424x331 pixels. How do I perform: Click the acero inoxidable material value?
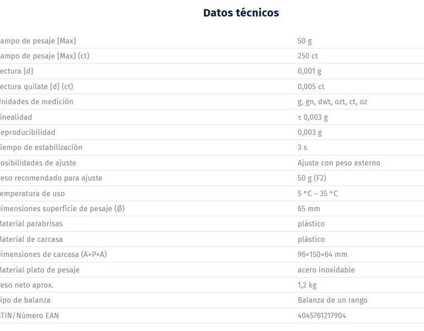click(x=326, y=270)
